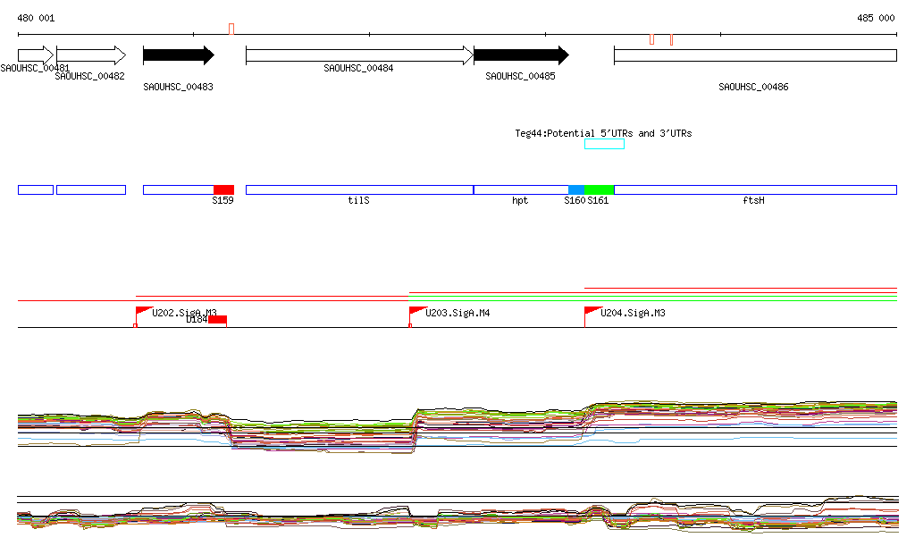Click the U203.SigA.M4 red promoter flag

click(418, 311)
